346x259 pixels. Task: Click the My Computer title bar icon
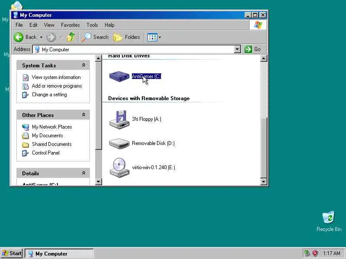point(16,15)
